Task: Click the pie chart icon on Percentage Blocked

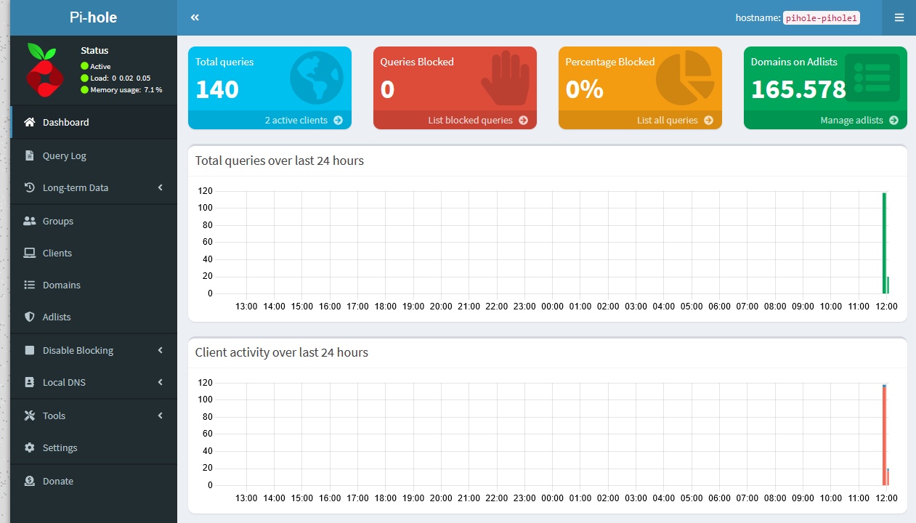Action: coord(685,78)
